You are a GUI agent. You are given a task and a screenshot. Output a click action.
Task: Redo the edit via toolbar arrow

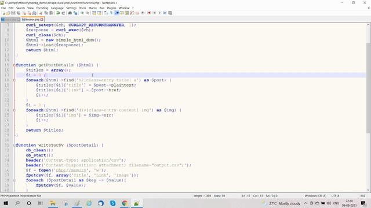pyautogui.click(x=63, y=13)
